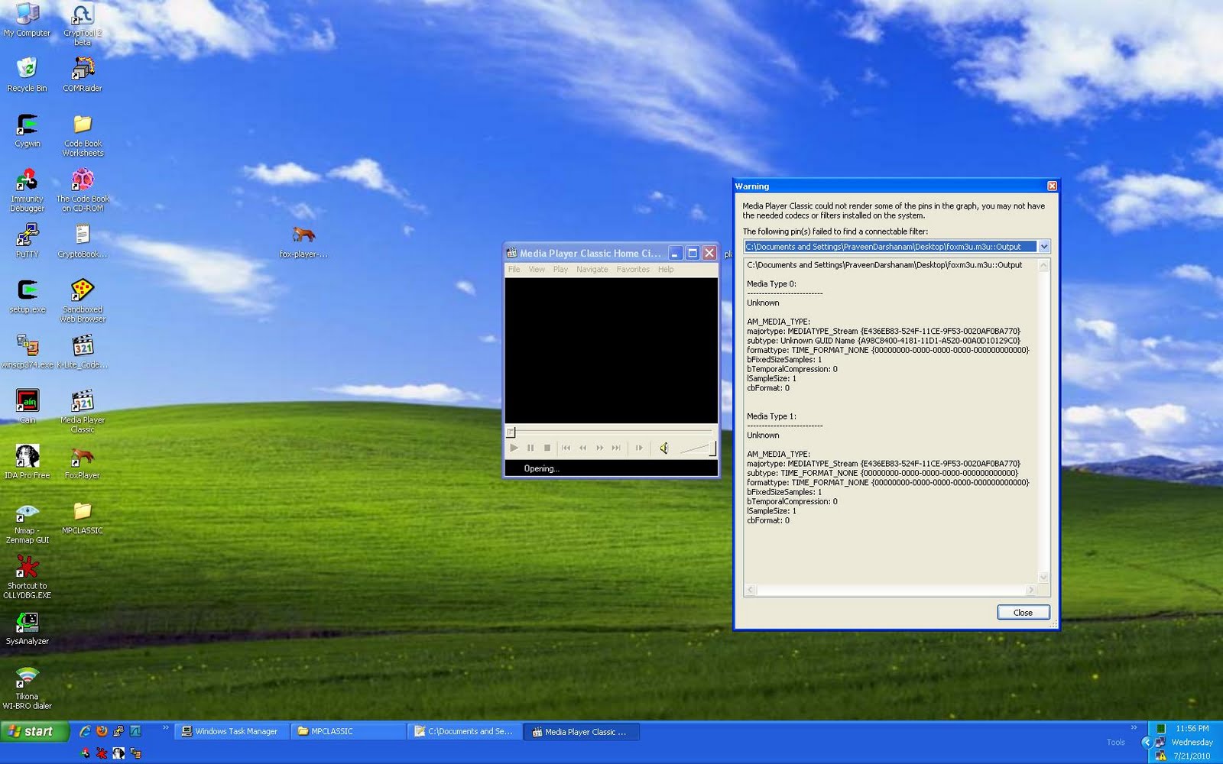Expand the Tools toolbar chevron on taskbar
The image size is (1223, 764).
[1134, 727]
